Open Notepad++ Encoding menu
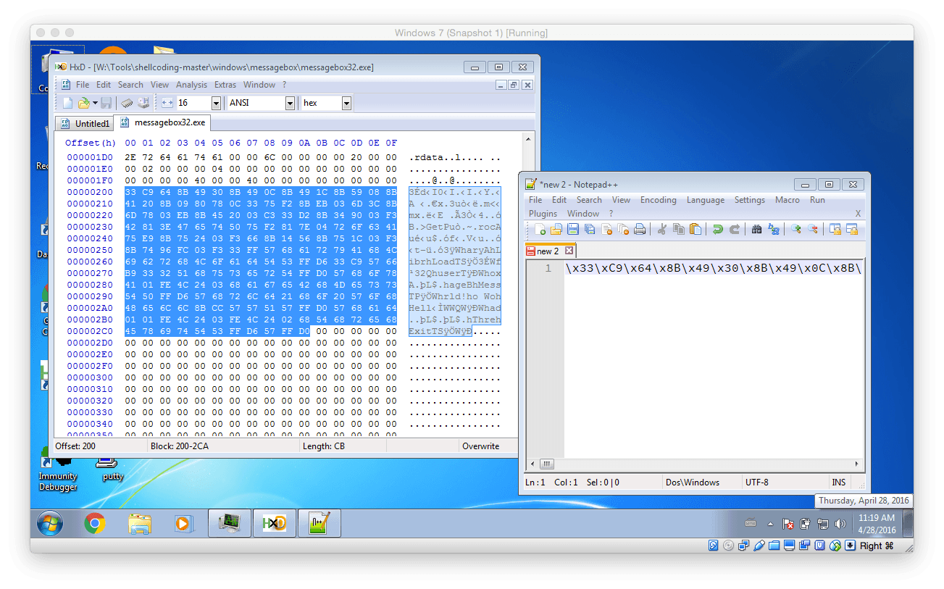Viewport: 944px width, 589px height. click(x=658, y=200)
